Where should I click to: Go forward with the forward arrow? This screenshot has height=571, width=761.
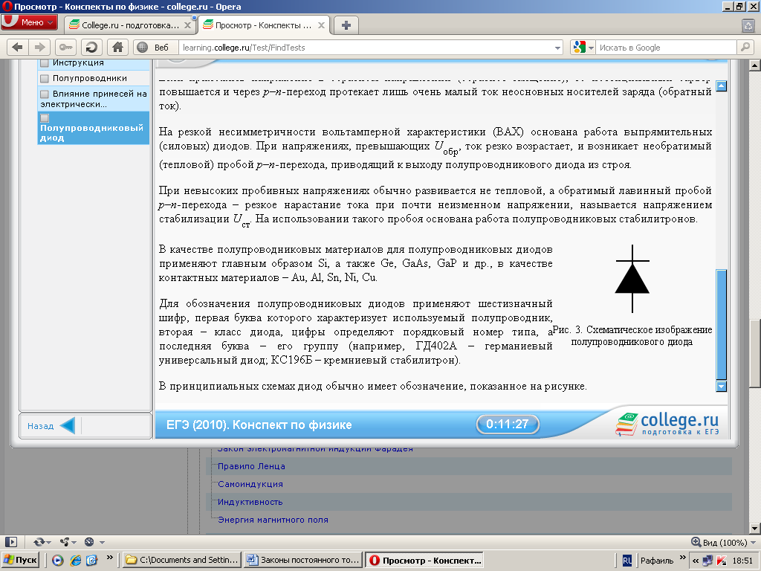coord(39,47)
